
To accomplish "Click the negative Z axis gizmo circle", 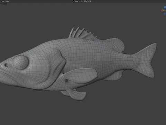I will (165, 14).
